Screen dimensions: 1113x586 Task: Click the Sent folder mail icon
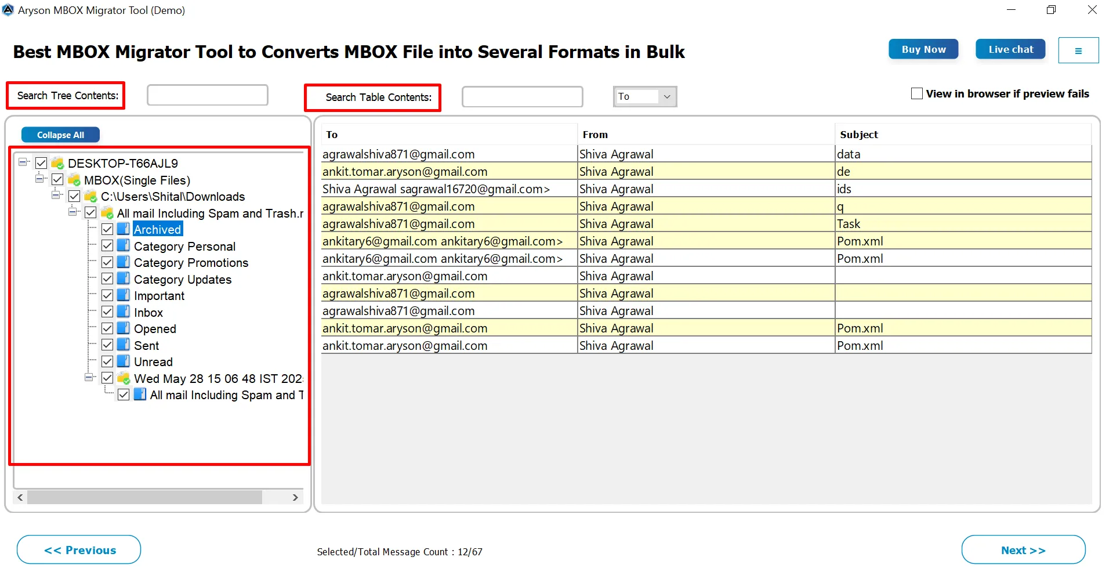tap(124, 345)
